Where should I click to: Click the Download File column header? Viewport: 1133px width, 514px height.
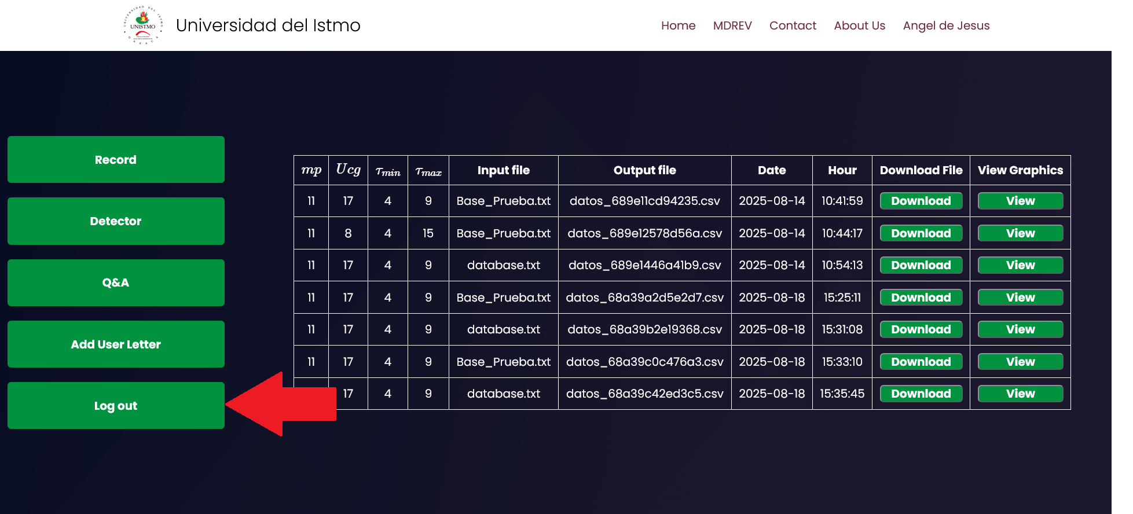point(921,170)
